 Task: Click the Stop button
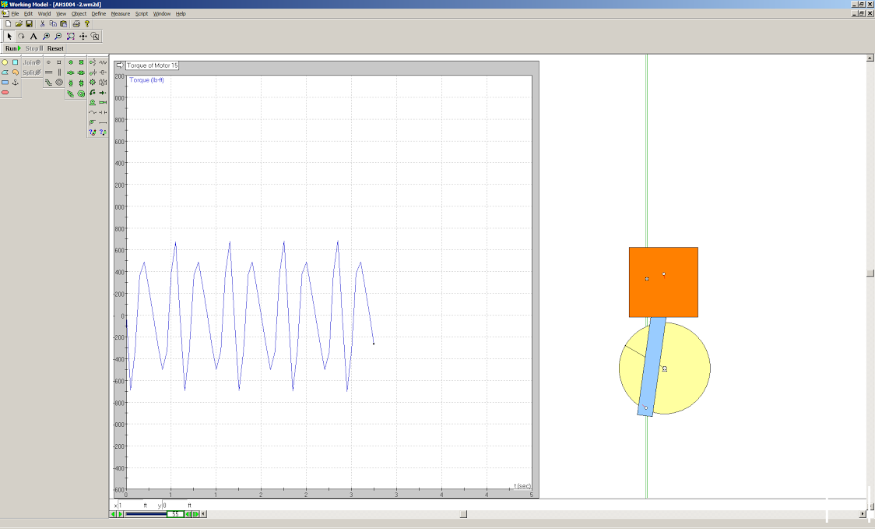point(34,48)
